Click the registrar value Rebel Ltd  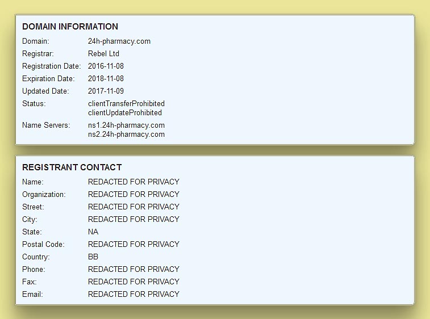[103, 54]
